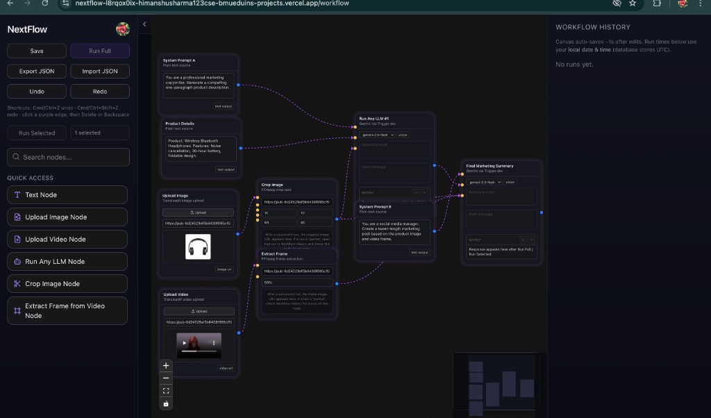
Task: Add a Crop Image Node
Action: [67, 283]
